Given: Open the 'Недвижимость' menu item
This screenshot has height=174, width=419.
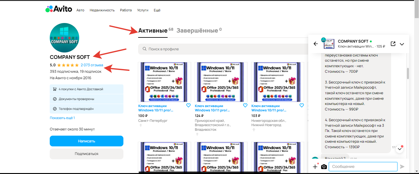Looking at the screenshot, I should tap(102, 10).
